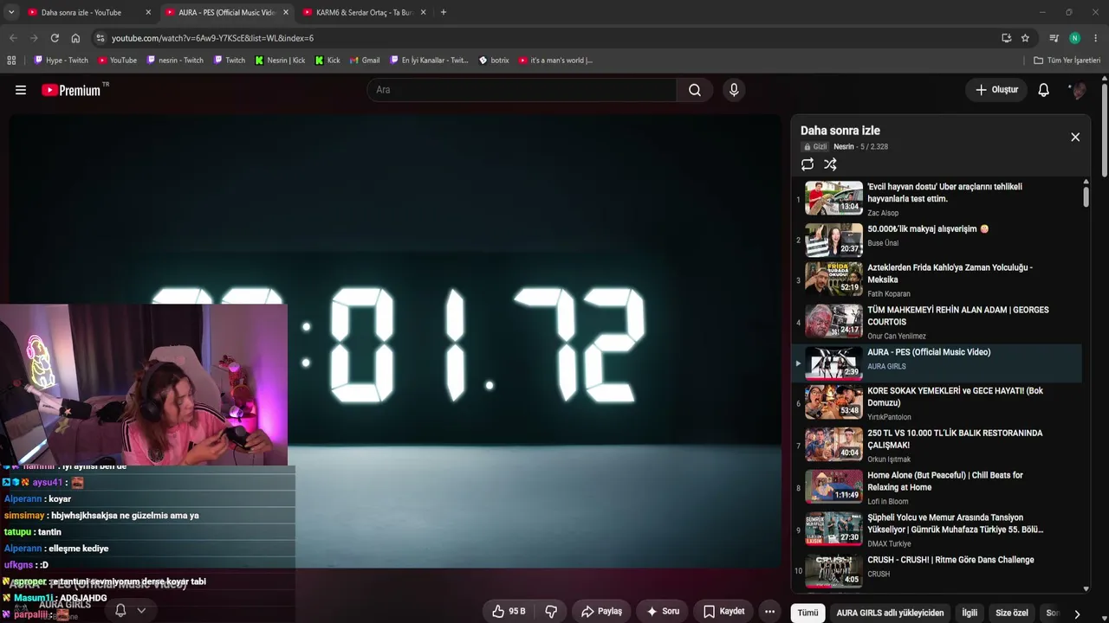Open the En İyi Kanallar - Twit... bookmark

pos(429,61)
